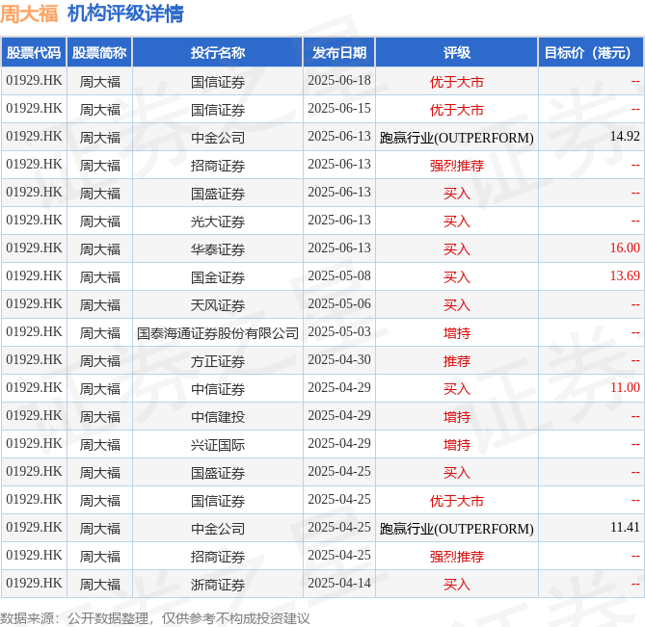Screen dimensions: 645x627
Task: Click target price 11.00
Action: [625, 388]
